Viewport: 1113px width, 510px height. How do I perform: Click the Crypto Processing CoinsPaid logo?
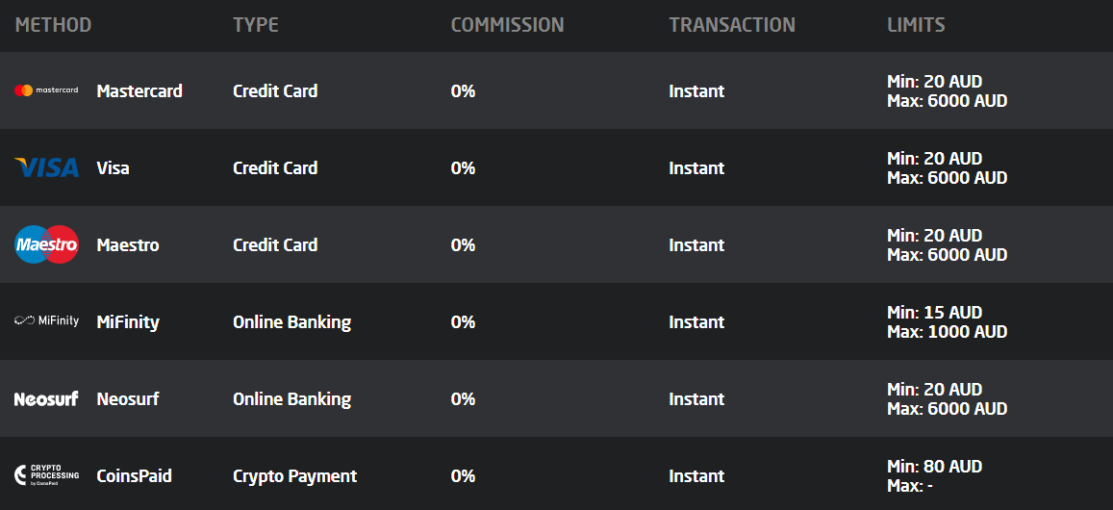(46, 475)
